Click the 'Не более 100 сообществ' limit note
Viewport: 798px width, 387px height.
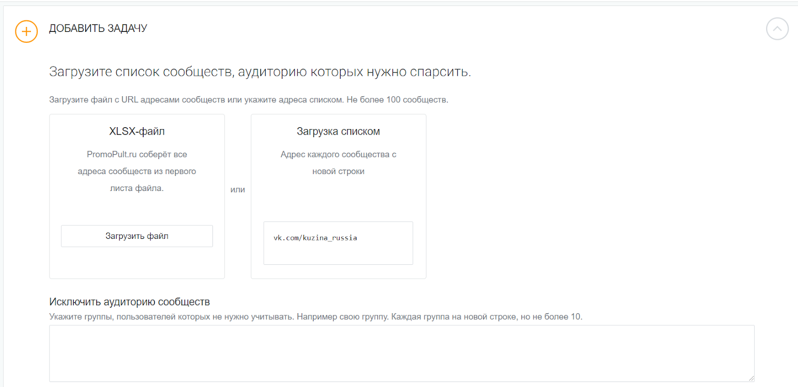coord(397,100)
